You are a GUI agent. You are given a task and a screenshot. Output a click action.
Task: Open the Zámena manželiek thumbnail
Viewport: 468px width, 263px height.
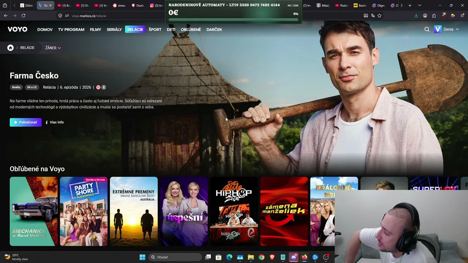[x=284, y=211]
